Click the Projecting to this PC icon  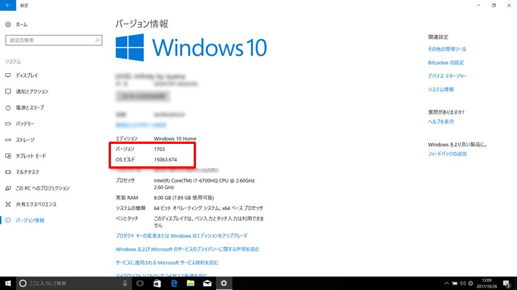8,188
